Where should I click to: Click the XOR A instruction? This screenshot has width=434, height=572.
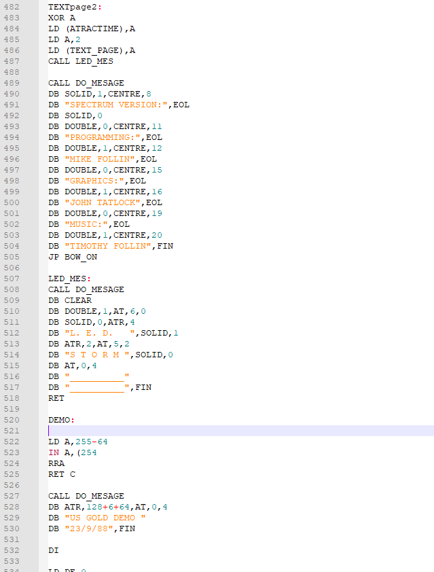click(x=62, y=18)
